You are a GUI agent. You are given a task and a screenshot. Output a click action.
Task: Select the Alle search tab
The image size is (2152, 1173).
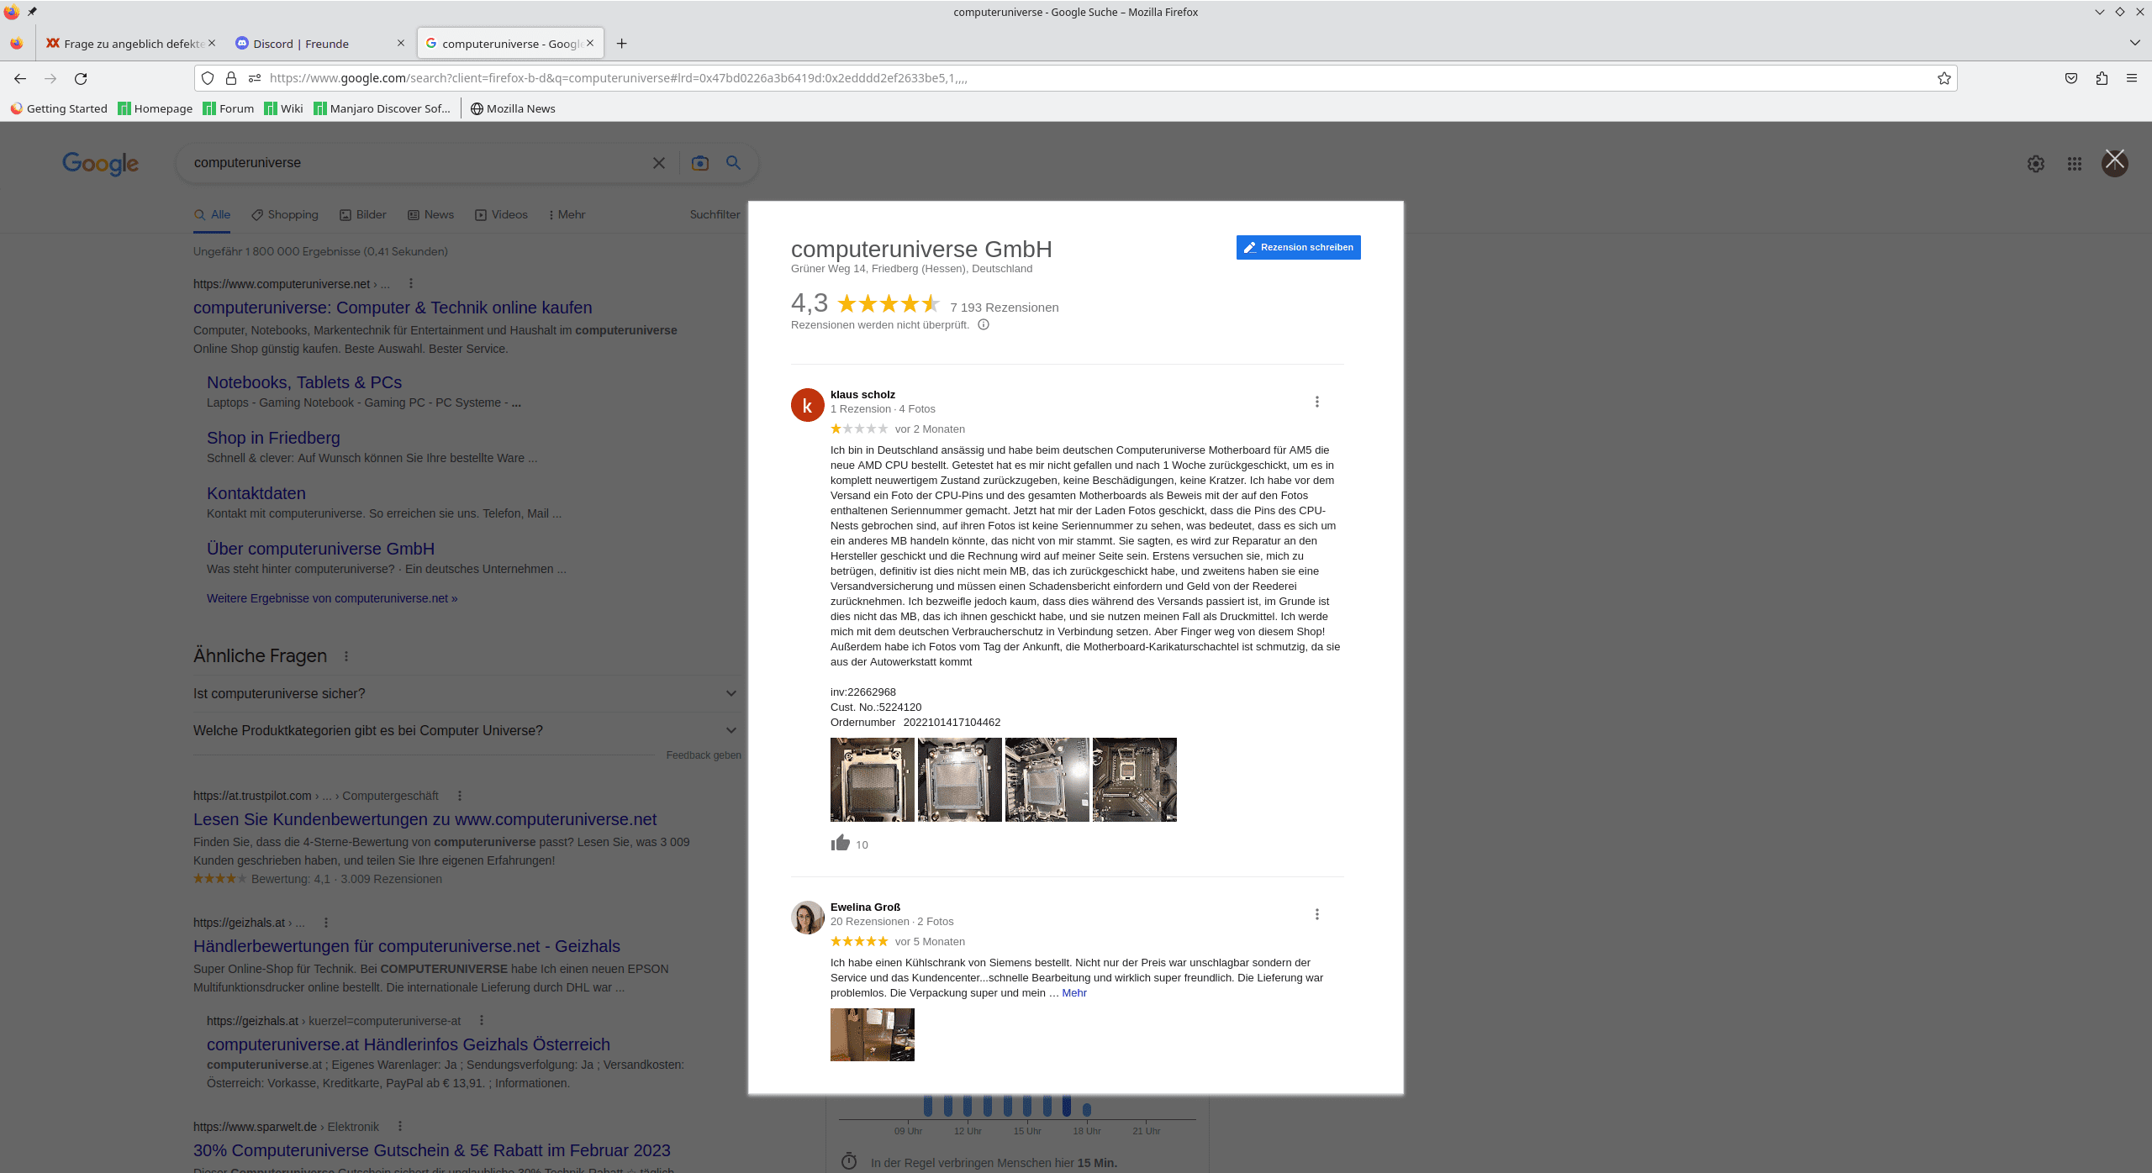[x=213, y=215]
